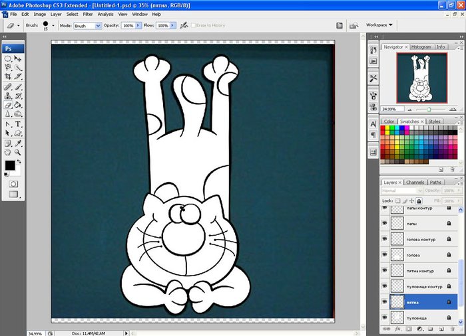The image size is (466, 336).
Task: Hide the голова layer
Action: point(385,254)
